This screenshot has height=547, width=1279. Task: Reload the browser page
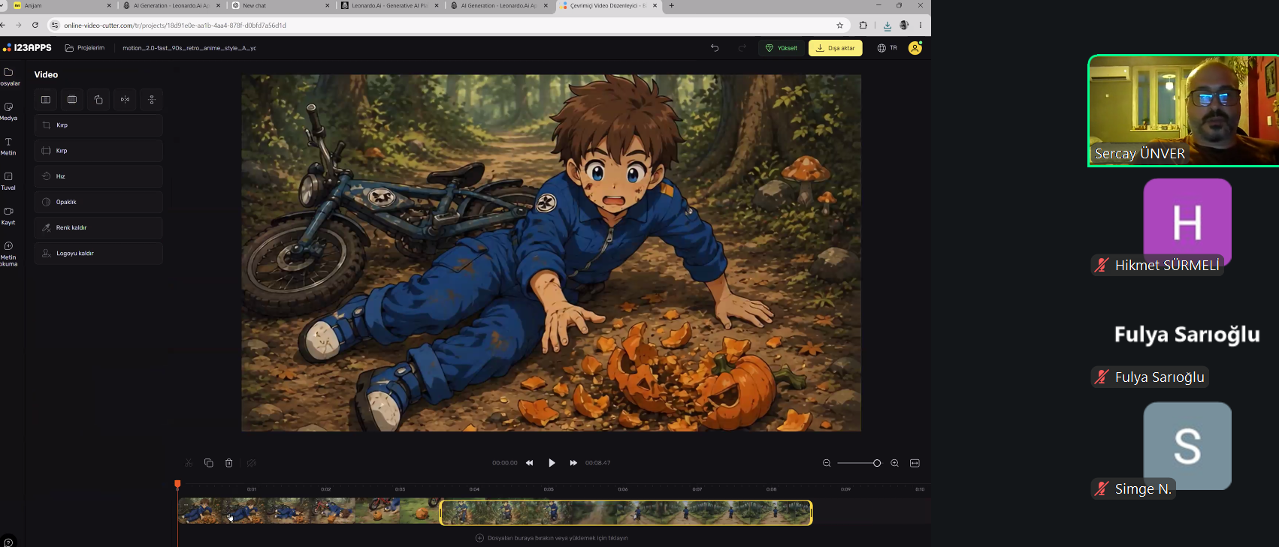click(35, 26)
